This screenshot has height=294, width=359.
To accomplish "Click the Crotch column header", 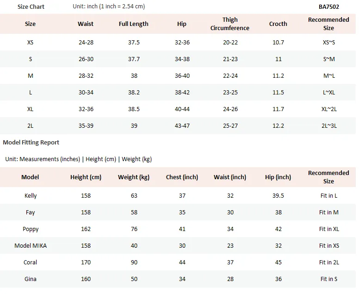I will tap(278, 24).
